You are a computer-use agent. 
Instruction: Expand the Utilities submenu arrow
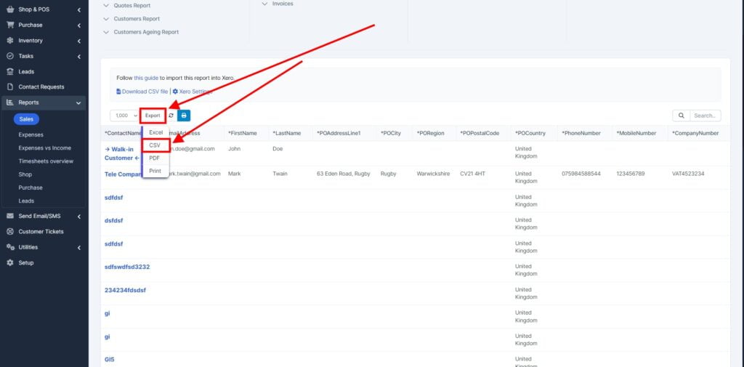coord(78,247)
